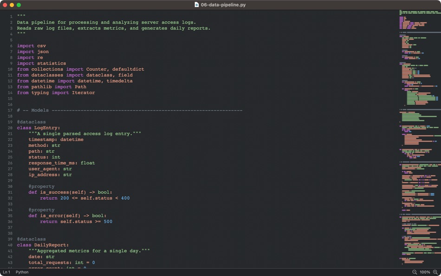Click the "response_time_ms: float" field

point(62,163)
